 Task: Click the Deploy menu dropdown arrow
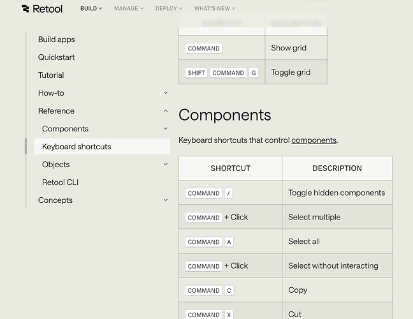tap(180, 9)
